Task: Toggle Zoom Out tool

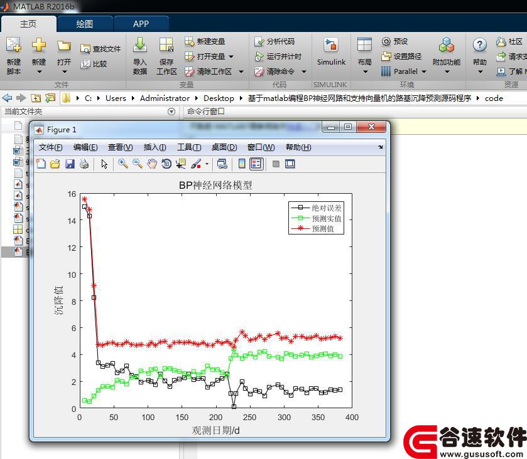Action: pyautogui.click(x=138, y=164)
